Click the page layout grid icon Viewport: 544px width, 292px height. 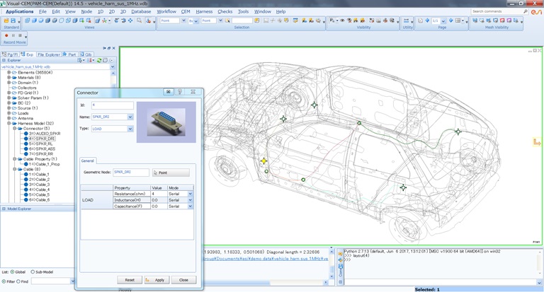coord(458,21)
